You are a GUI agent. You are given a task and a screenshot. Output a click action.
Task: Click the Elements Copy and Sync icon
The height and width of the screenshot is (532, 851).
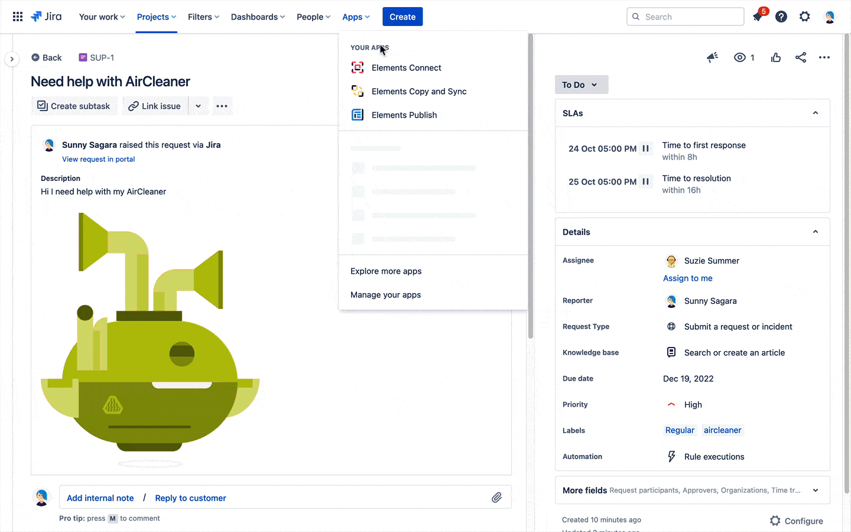tap(358, 91)
